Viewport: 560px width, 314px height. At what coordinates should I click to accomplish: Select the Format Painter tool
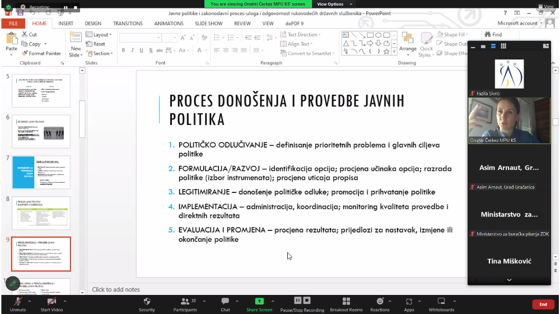pyautogui.click(x=41, y=53)
